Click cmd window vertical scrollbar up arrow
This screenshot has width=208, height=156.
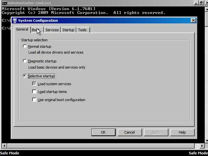207,9
